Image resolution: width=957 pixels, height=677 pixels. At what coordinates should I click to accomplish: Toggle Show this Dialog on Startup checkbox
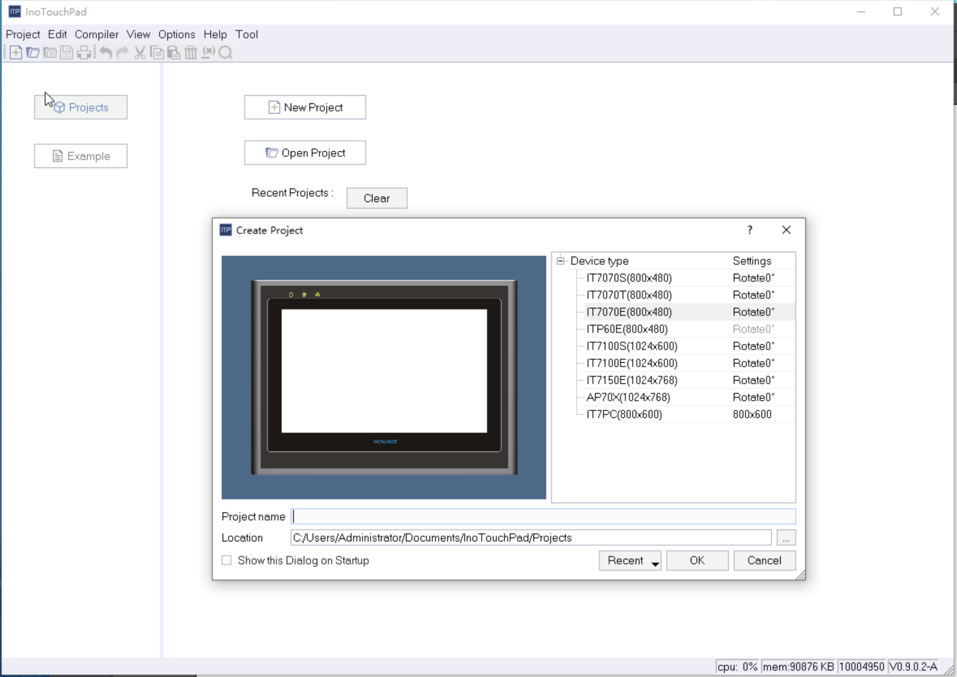click(x=227, y=560)
